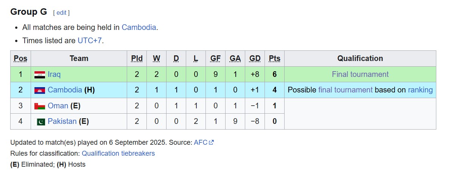Click the Pos column header abbreviation

(20, 58)
